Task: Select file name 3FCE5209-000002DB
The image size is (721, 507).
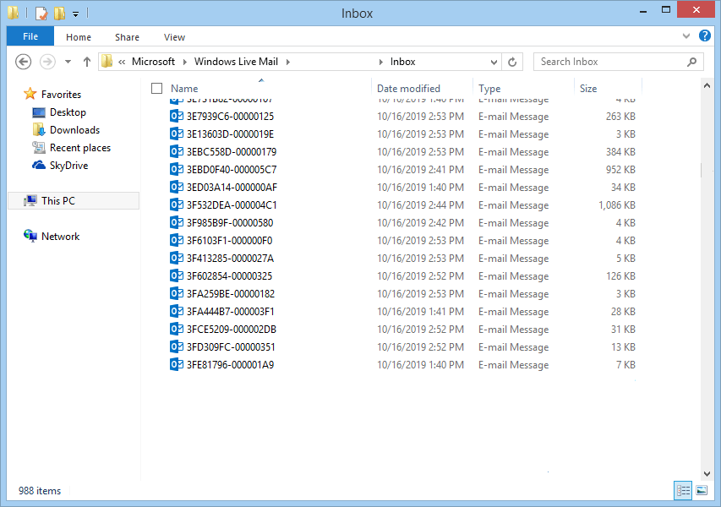Action: pos(232,329)
